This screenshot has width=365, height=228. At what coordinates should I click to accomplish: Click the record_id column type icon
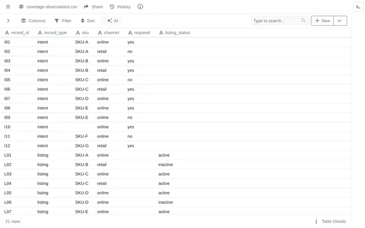7,32
